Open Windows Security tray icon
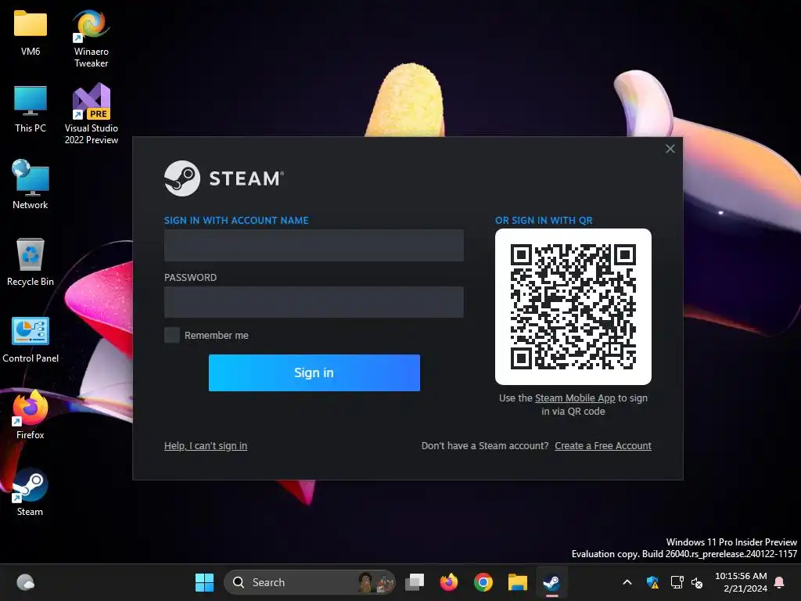The height and width of the screenshot is (601, 801). click(x=653, y=582)
